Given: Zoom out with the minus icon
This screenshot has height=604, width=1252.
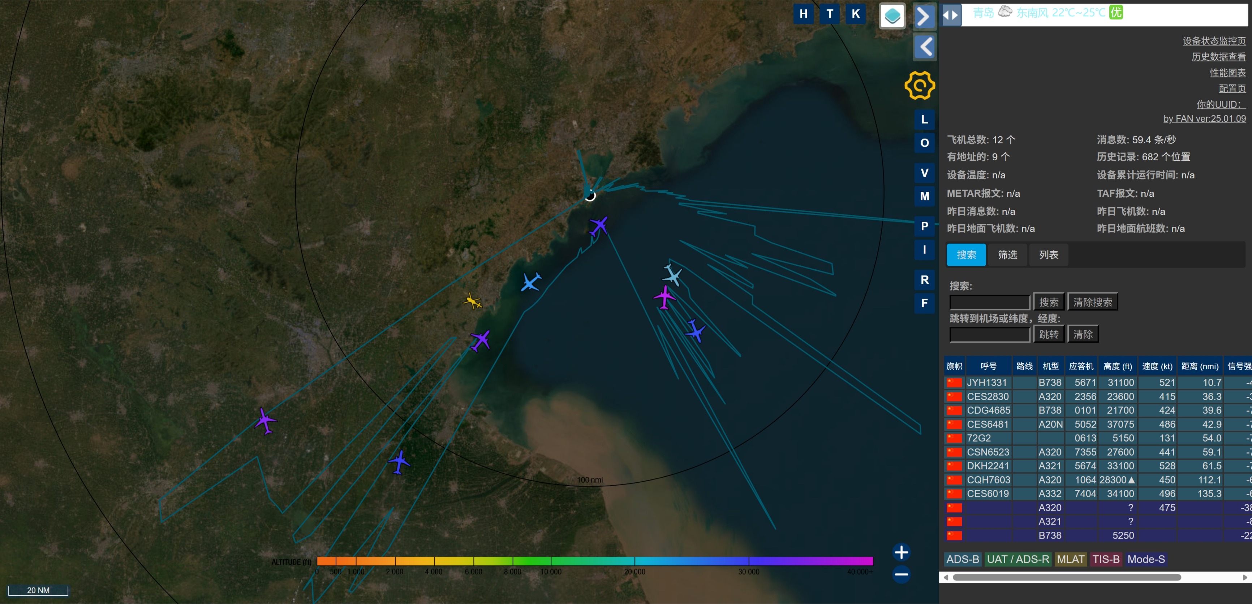Looking at the screenshot, I should (x=901, y=574).
